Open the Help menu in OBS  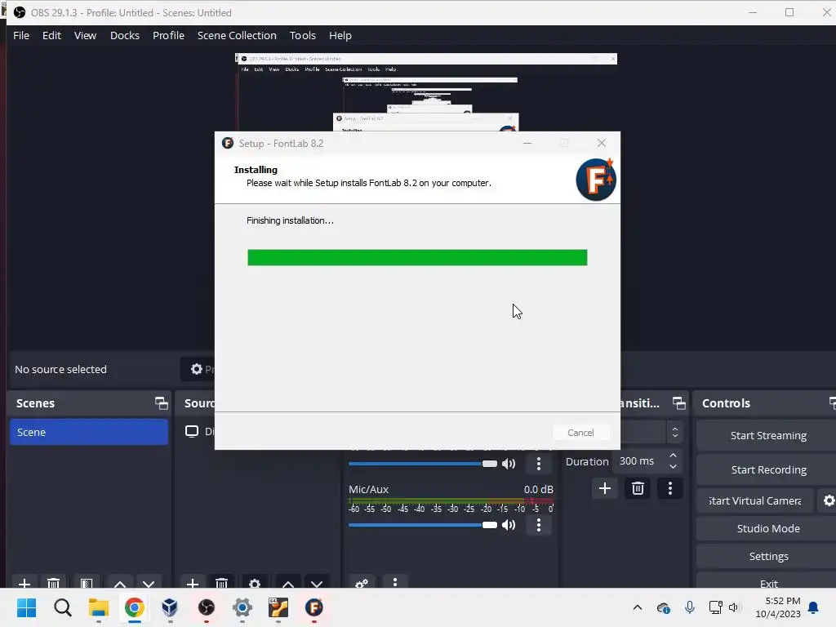point(340,36)
